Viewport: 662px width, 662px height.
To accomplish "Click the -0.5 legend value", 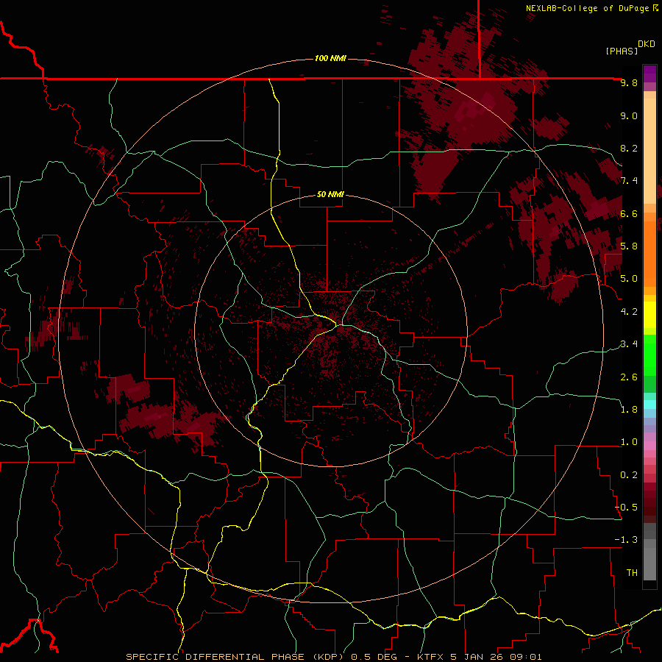I will pos(626,508).
